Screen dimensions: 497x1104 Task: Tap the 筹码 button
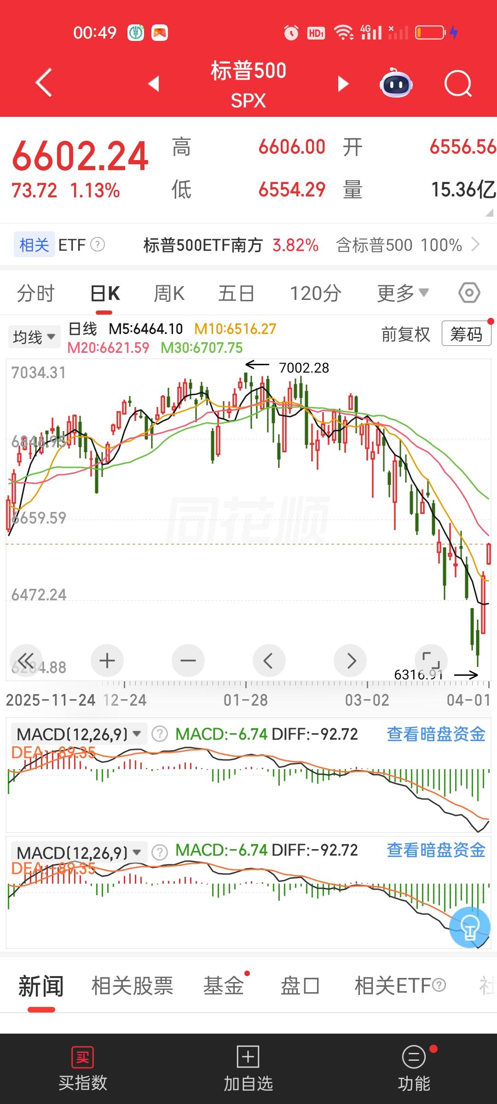[x=466, y=334]
